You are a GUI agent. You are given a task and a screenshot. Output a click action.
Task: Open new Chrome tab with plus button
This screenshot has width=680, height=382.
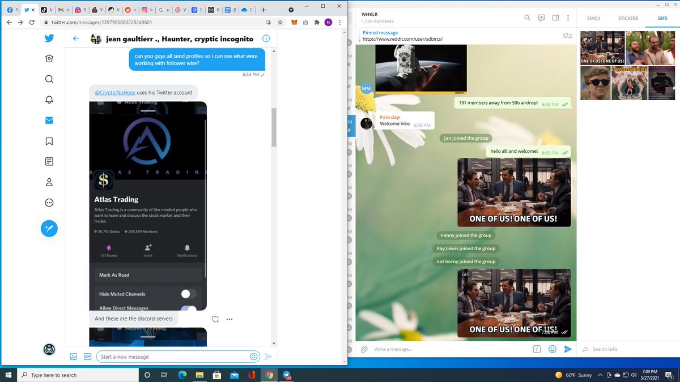click(263, 10)
